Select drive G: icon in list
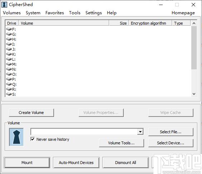The width and height of the screenshot is (202, 174). [9, 34]
